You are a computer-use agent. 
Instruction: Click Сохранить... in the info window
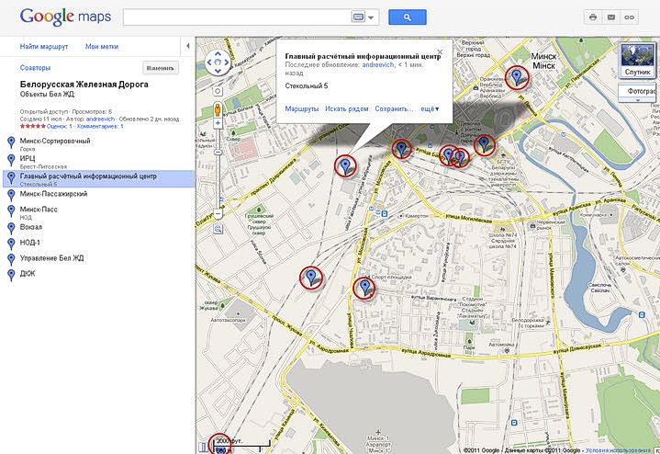pos(394,108)
